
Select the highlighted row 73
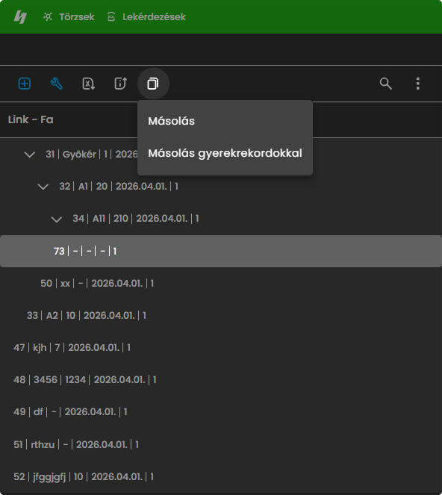(221, 251)
